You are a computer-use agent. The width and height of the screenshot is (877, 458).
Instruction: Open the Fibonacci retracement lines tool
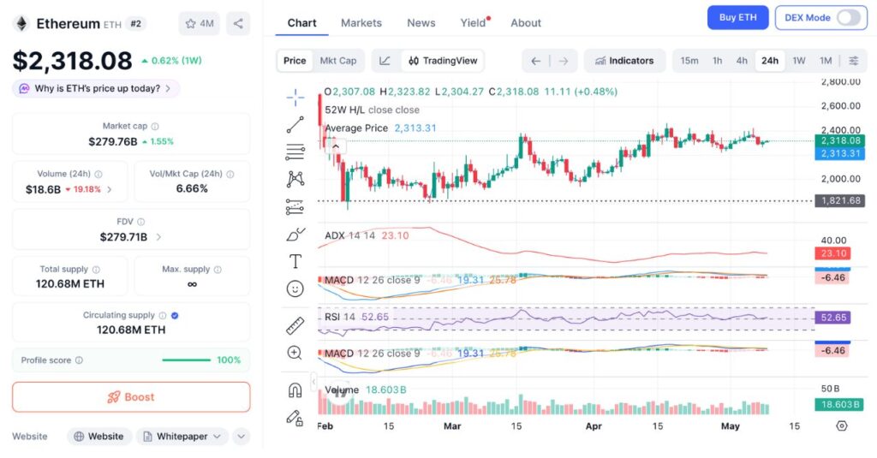tap(295, 152)
